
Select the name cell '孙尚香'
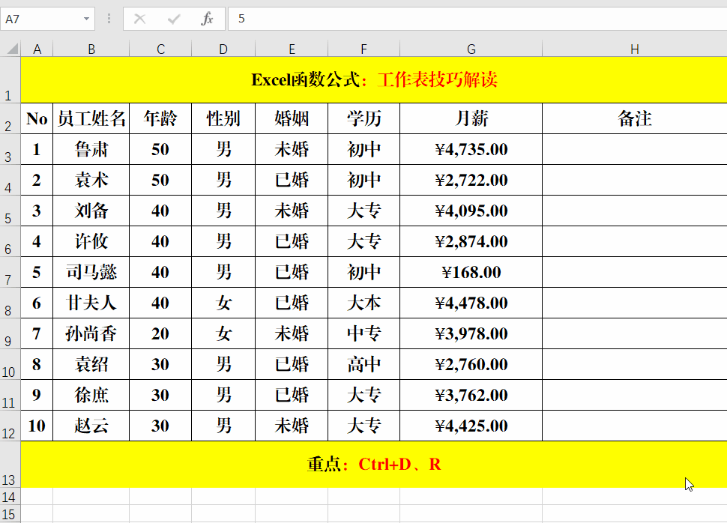point(91,333)
